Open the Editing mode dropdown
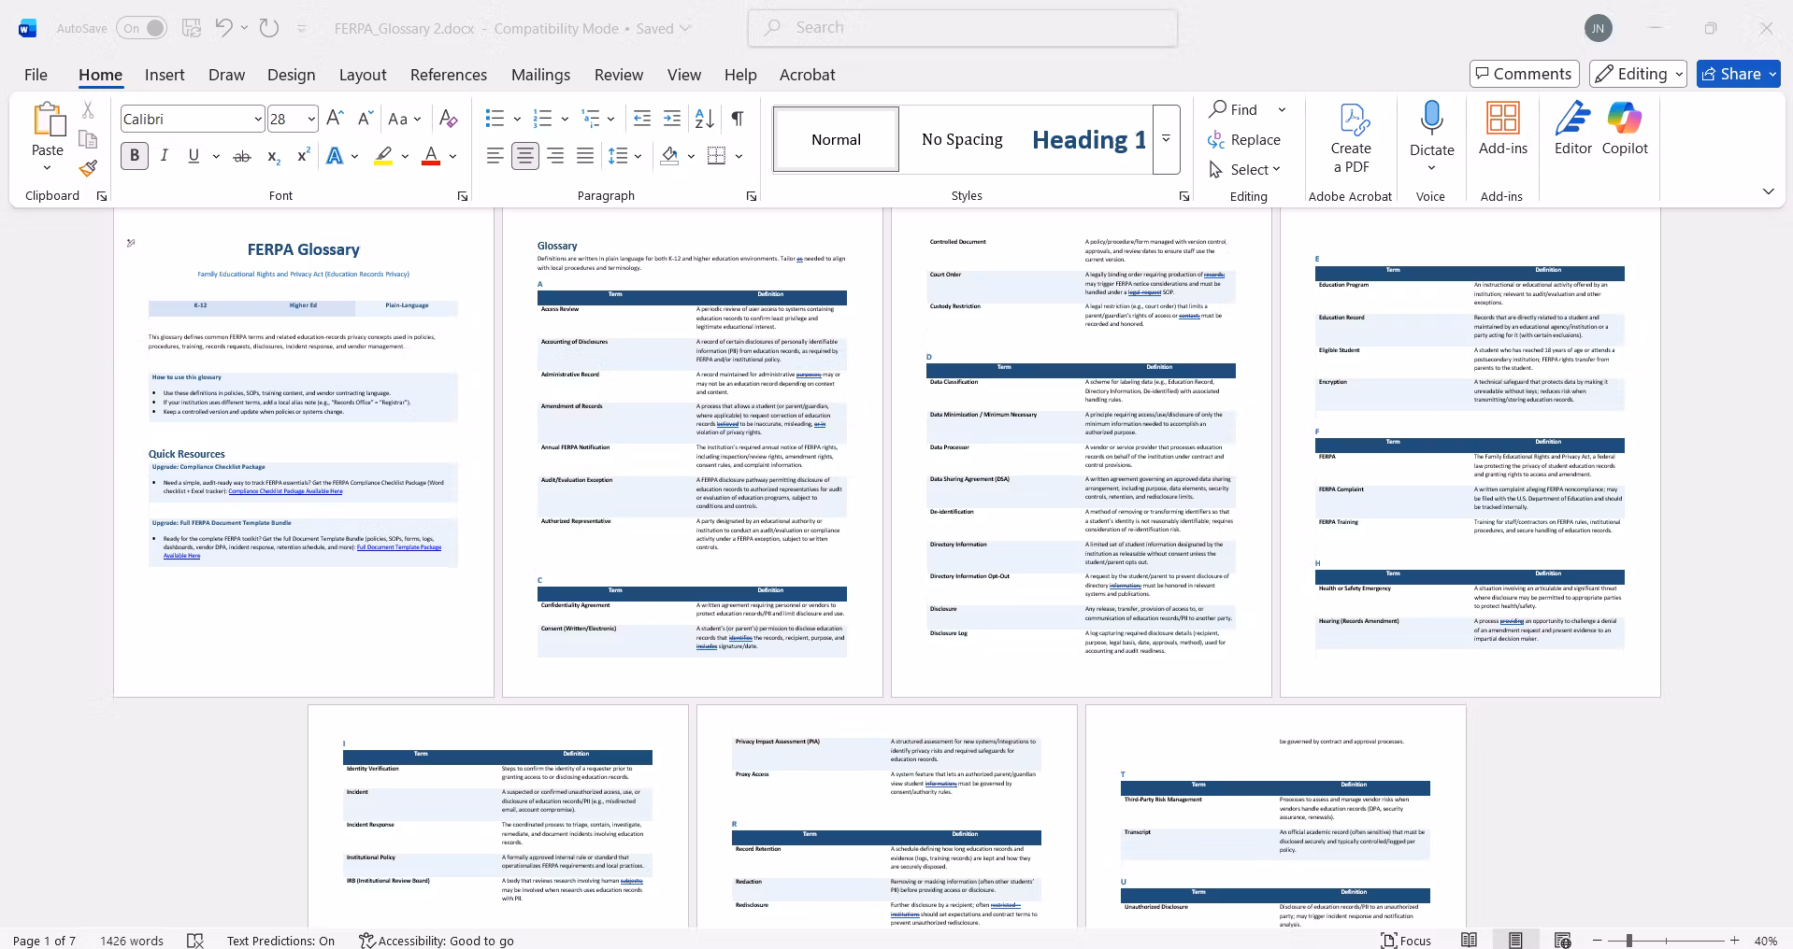Image resolution: width=1793 pixels, height=949 pixels. coord(1640,74)
